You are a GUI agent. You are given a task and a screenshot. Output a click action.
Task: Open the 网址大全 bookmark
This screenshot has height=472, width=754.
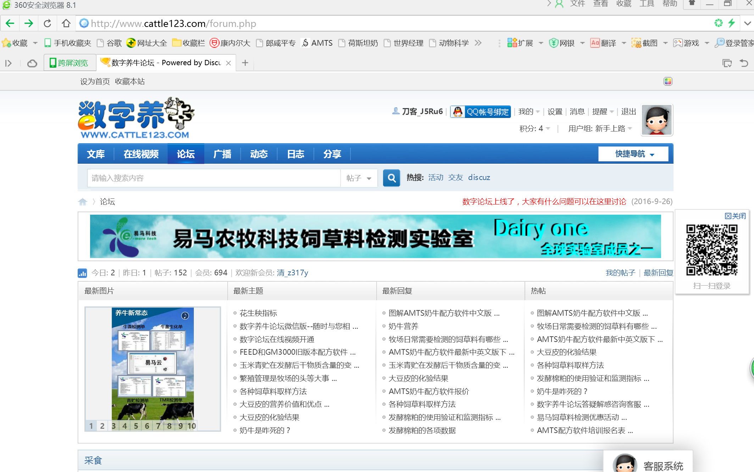[x=147, y=43]
